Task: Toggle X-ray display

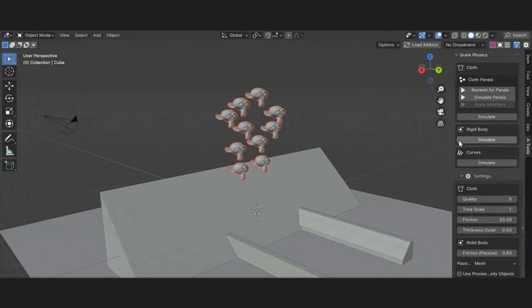Action: click(454, 35)
